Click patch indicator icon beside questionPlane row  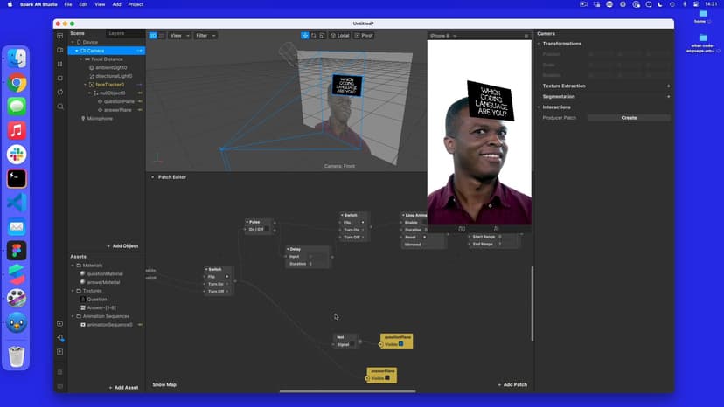pyautogui.click(x=140, y=101)
